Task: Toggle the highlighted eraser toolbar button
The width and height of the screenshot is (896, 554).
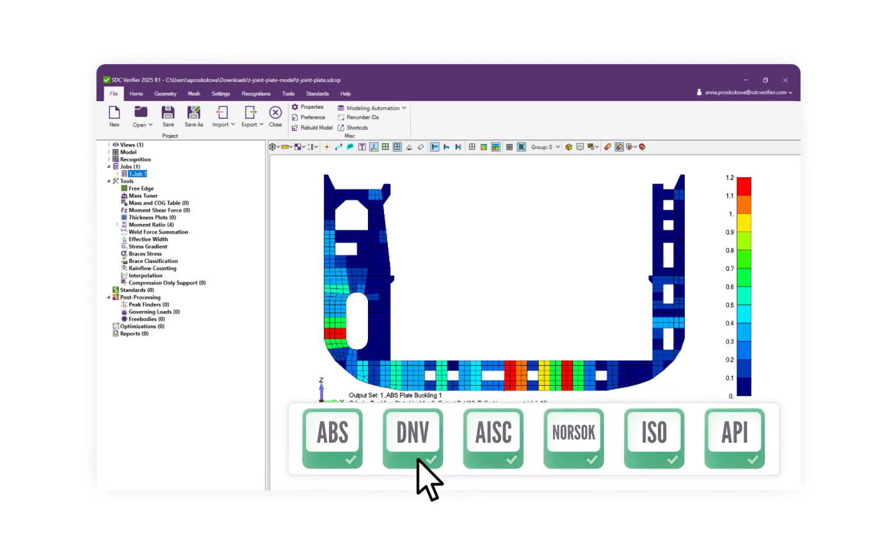Action: coord(619,147)
